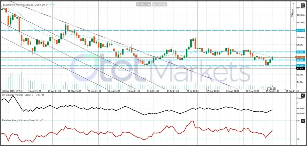Click the pop-out chart icon

[303, 4]
